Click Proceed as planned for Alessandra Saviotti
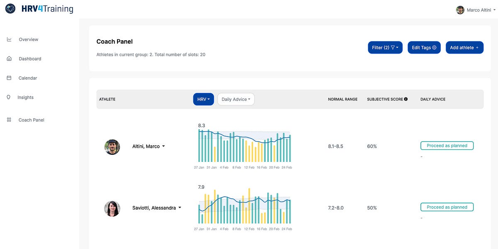This screenshot has height=249, width=498. point(447,207)
